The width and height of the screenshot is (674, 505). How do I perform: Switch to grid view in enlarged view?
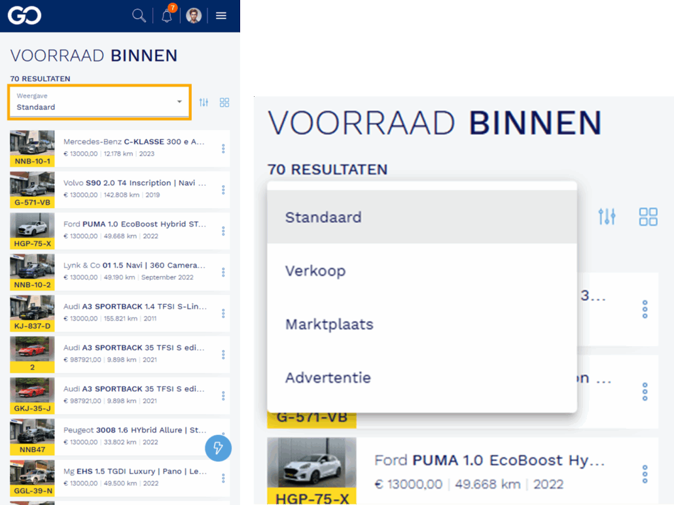(648, 217)
